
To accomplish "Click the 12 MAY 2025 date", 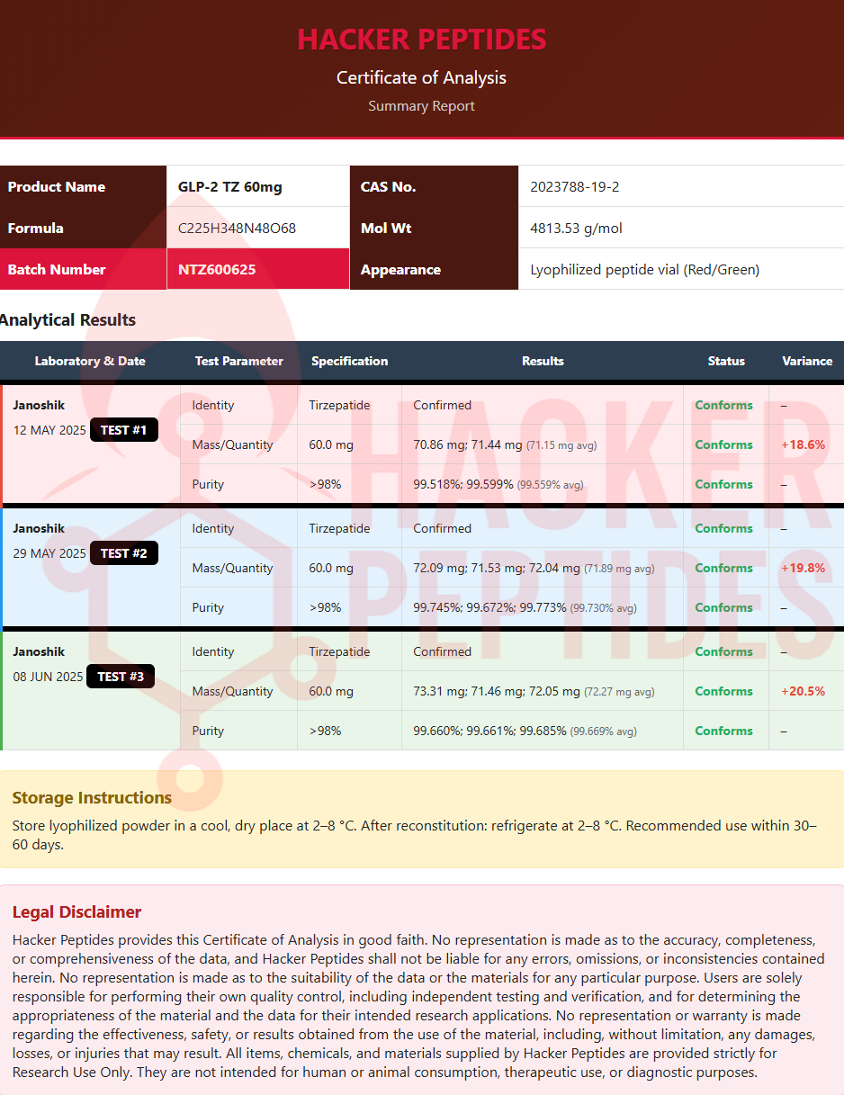I will coord(49,430).
